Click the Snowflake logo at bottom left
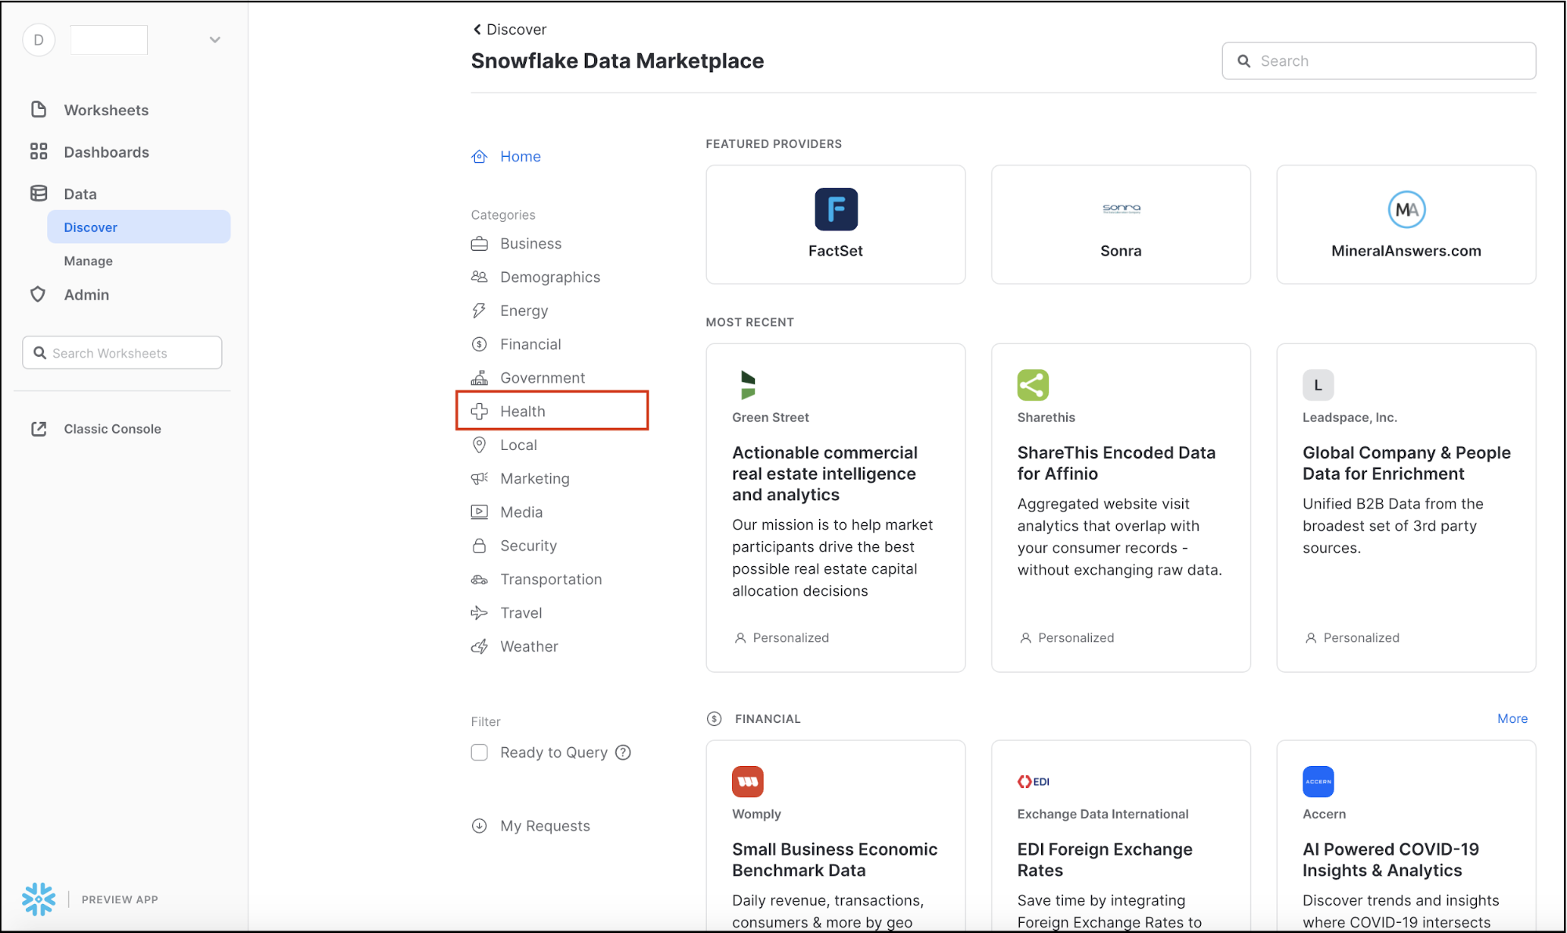This screenshot has height=933, width=1567. [38, 899]
